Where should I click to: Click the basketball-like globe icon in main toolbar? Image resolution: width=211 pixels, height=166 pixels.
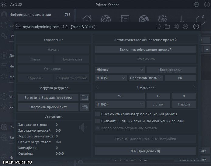point(106,19)
